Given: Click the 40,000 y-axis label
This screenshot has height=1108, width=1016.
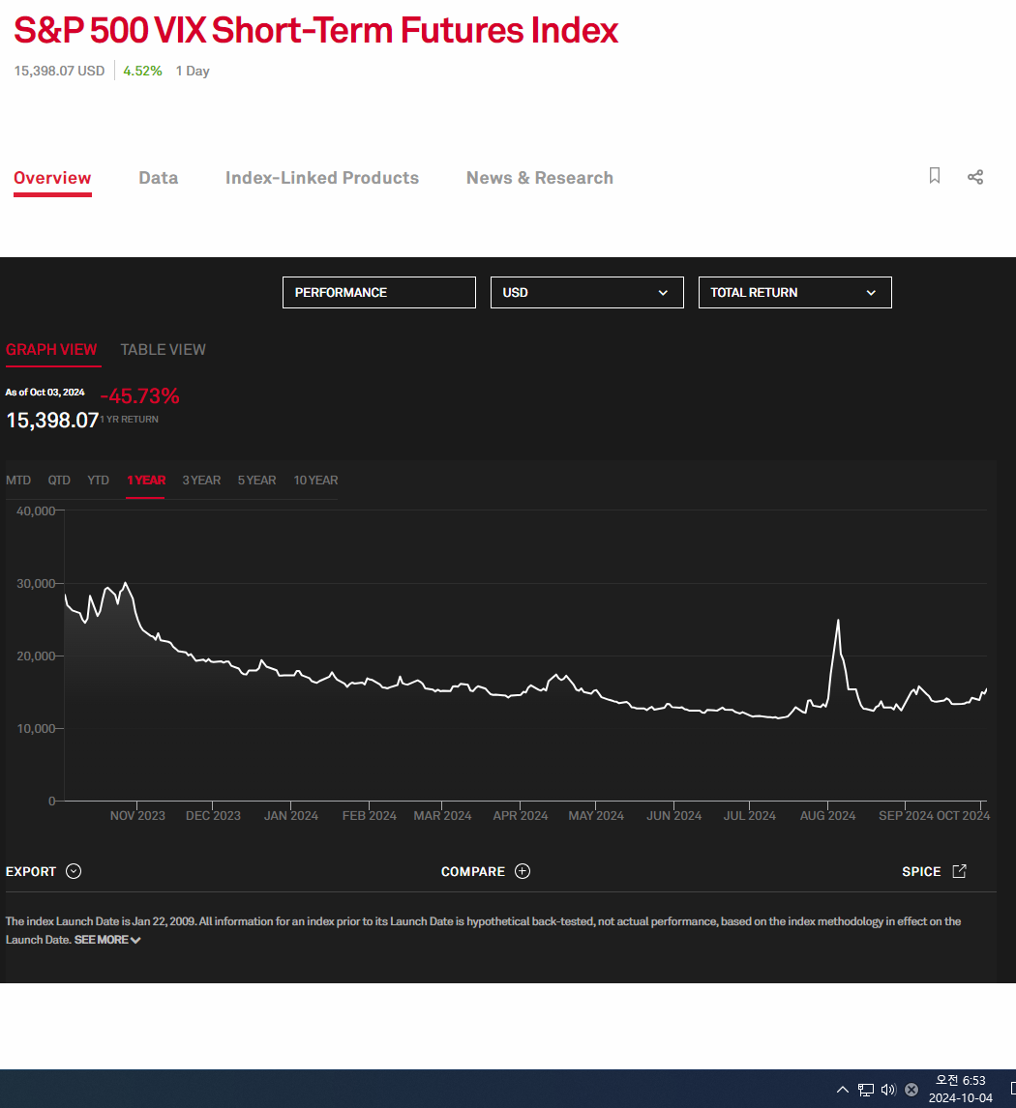Looking at the screenshot, I should 36,510.
